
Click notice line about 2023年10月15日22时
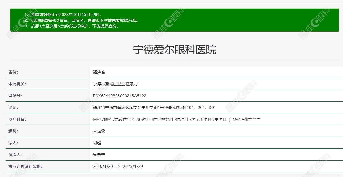(63, 14)
